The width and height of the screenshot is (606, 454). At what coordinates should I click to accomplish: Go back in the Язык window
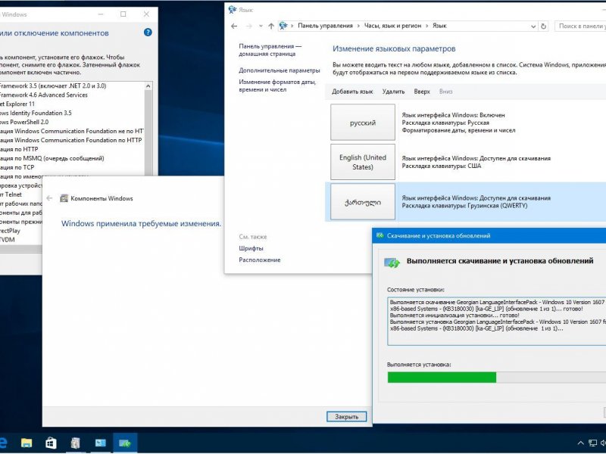[234, 26]
